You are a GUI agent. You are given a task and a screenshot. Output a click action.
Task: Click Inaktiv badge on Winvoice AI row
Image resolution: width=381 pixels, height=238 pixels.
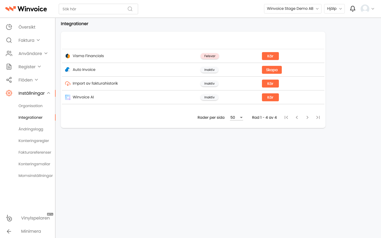[210, 97]
